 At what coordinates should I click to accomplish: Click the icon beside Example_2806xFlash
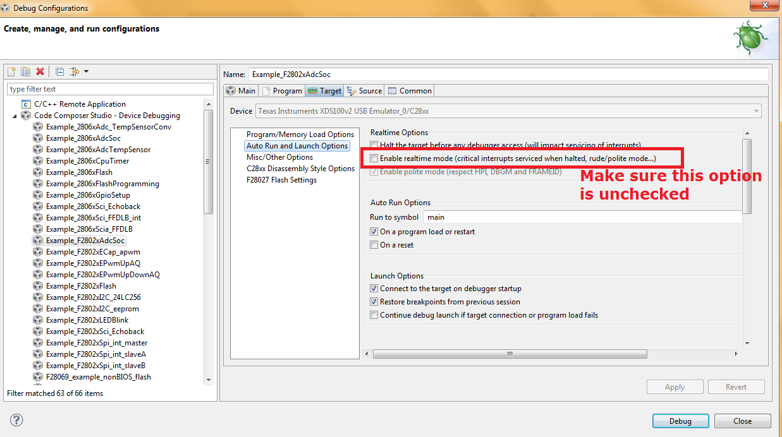[x=38, y=172]
